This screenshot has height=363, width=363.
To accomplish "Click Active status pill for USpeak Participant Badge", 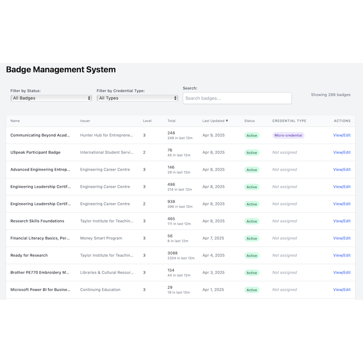I will click(x=252, y=153).
